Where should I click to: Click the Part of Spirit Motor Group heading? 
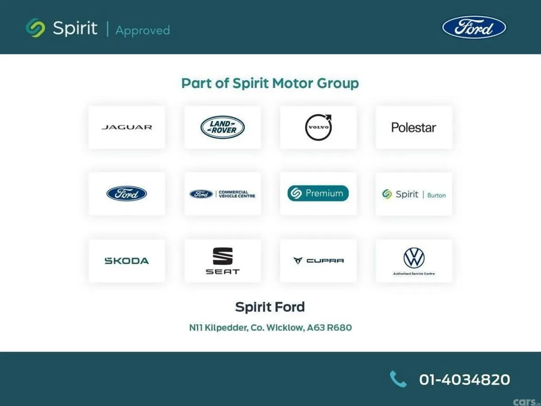click(270, 83)
